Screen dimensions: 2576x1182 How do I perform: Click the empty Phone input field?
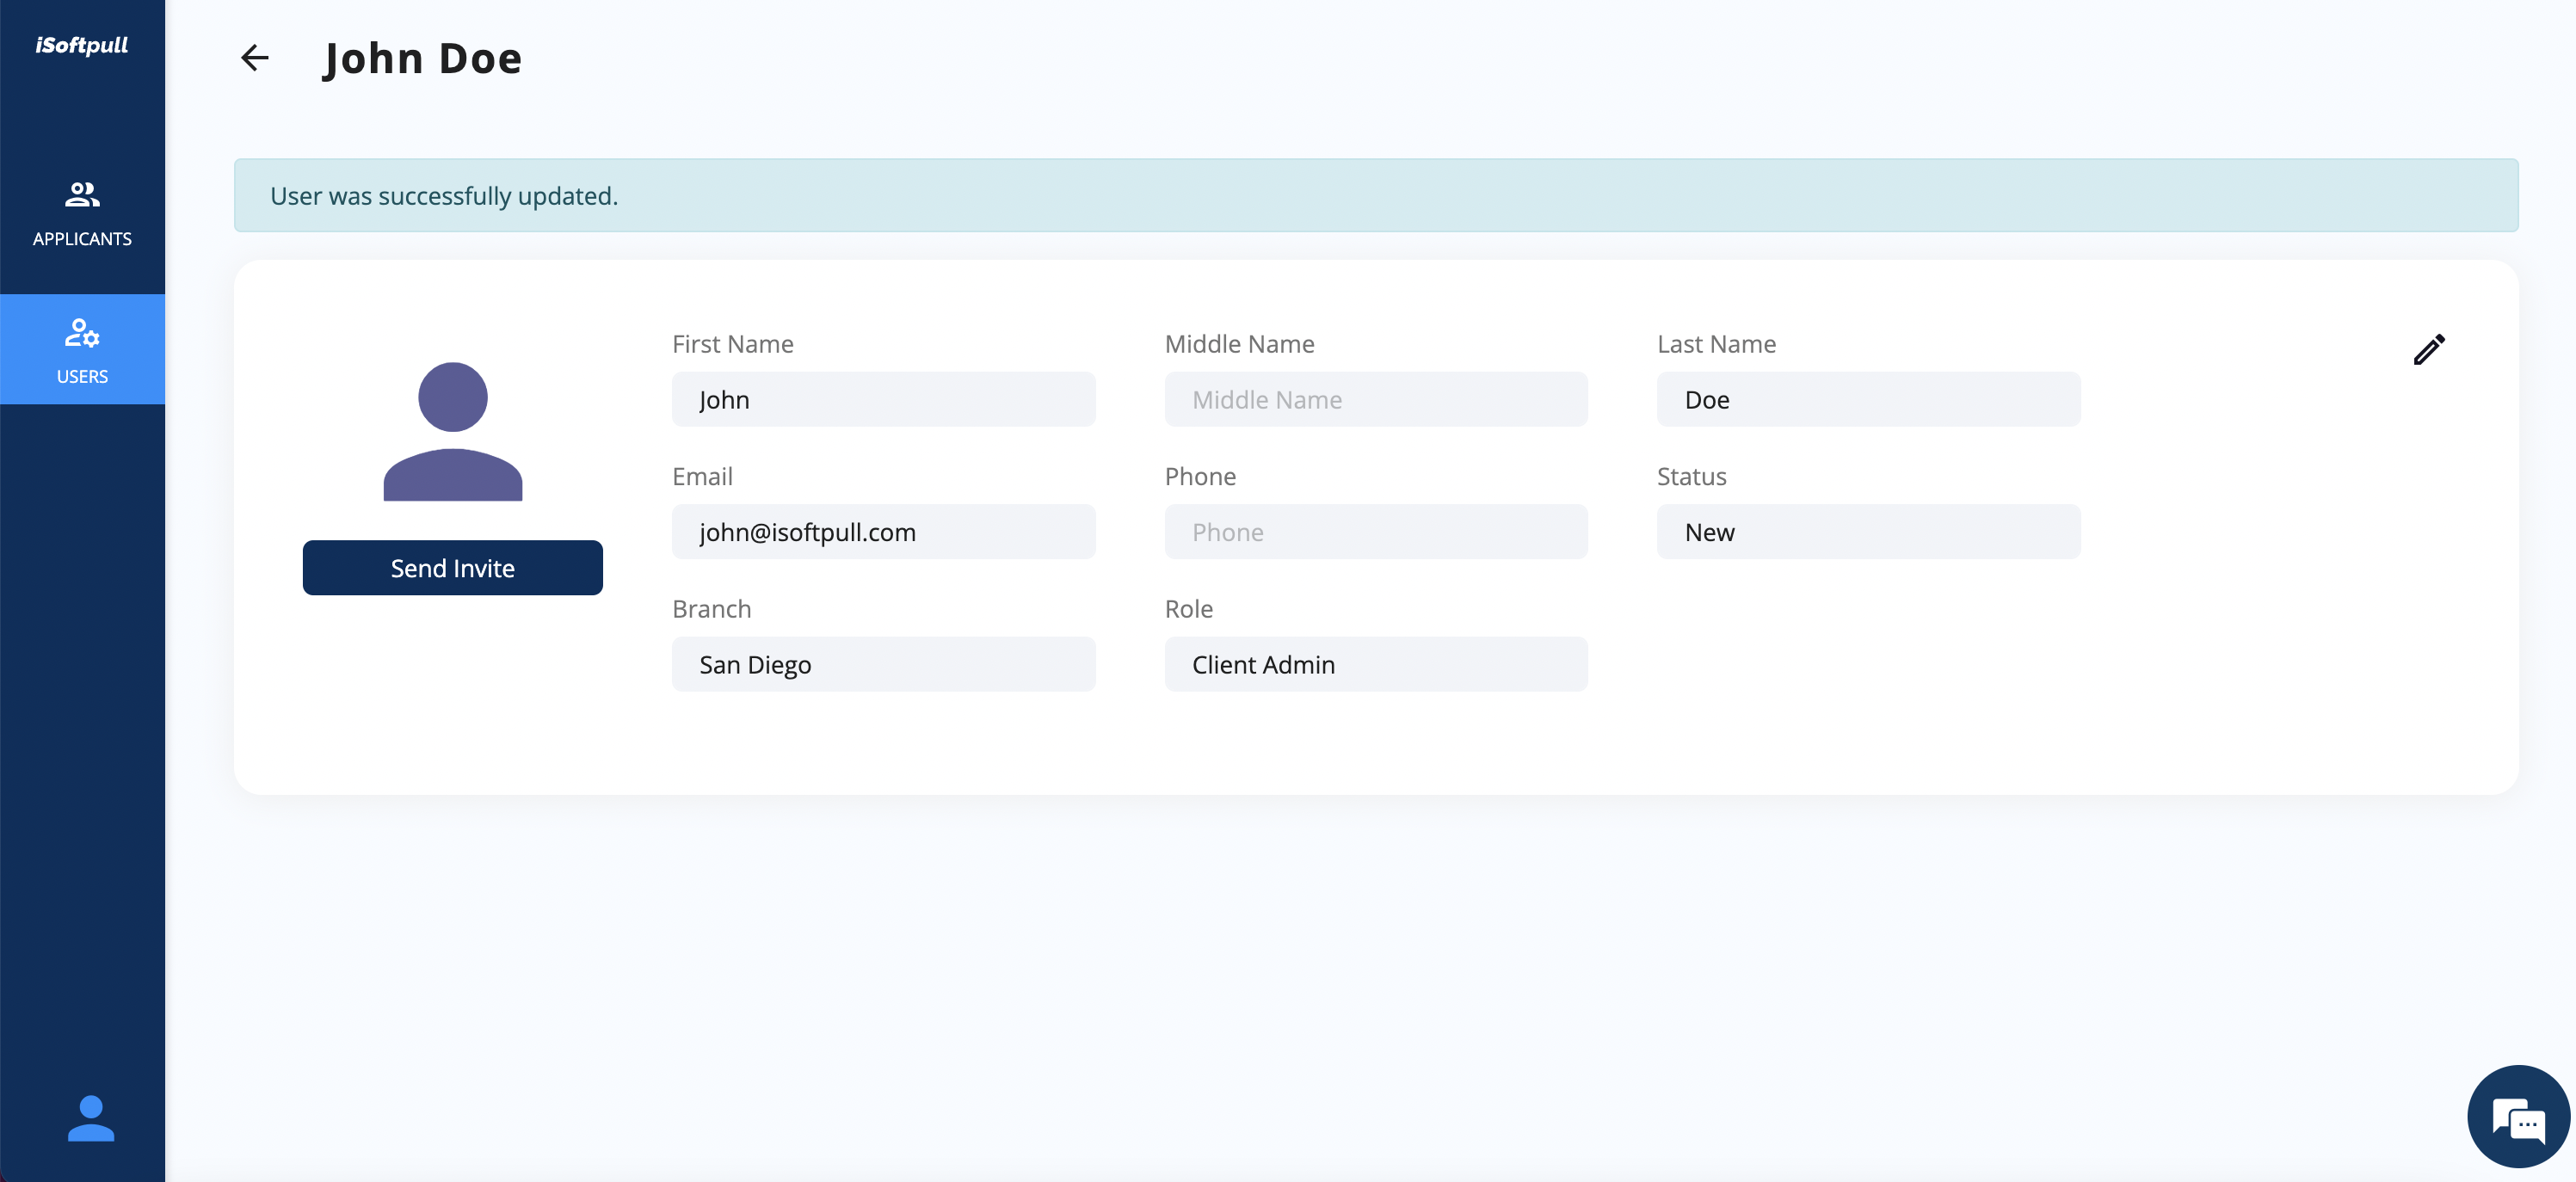pos(1375,531)
